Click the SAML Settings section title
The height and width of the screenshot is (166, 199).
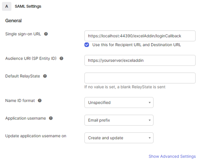tap(28, 6)
